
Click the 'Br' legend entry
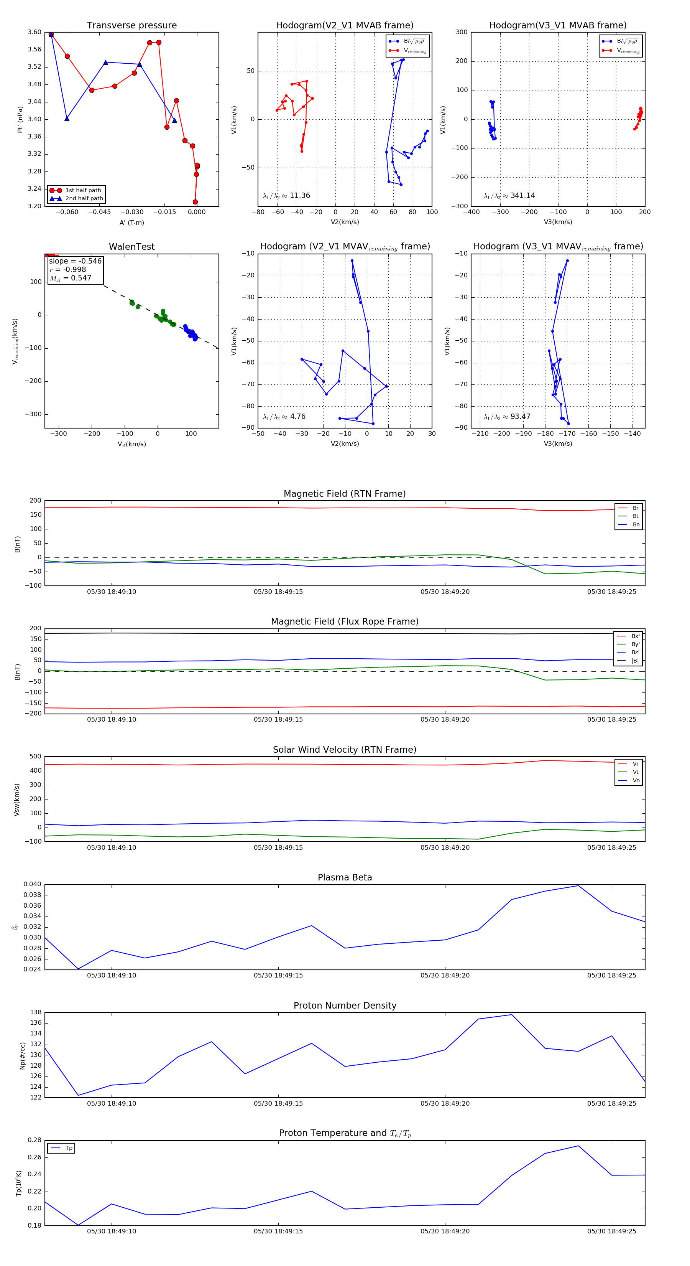click(629, 508)
